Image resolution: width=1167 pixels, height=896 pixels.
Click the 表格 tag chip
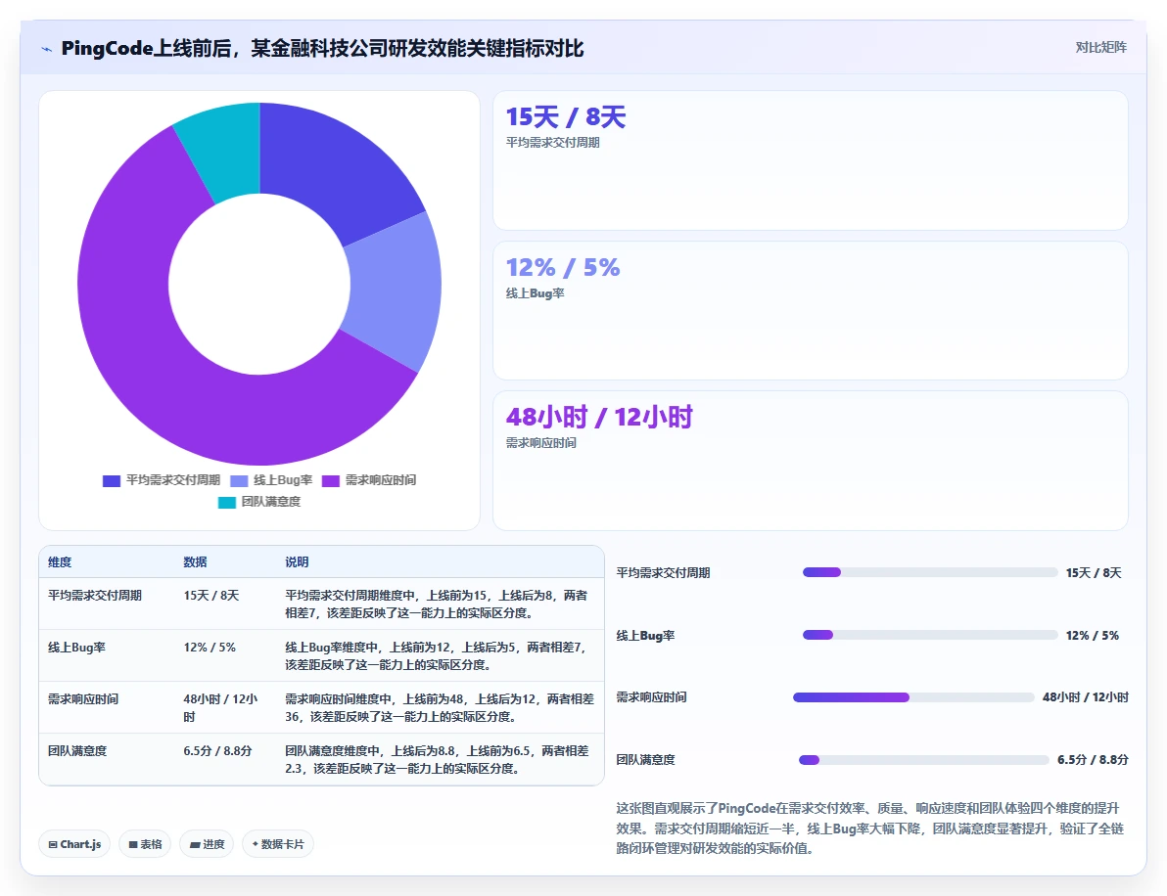[145, 845]
